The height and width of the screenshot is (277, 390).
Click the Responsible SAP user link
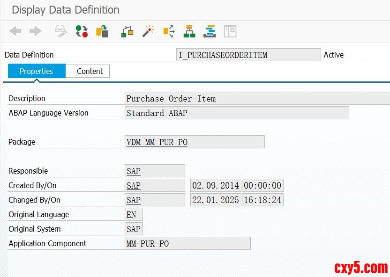pyautogui.click(x=134, y=171)
